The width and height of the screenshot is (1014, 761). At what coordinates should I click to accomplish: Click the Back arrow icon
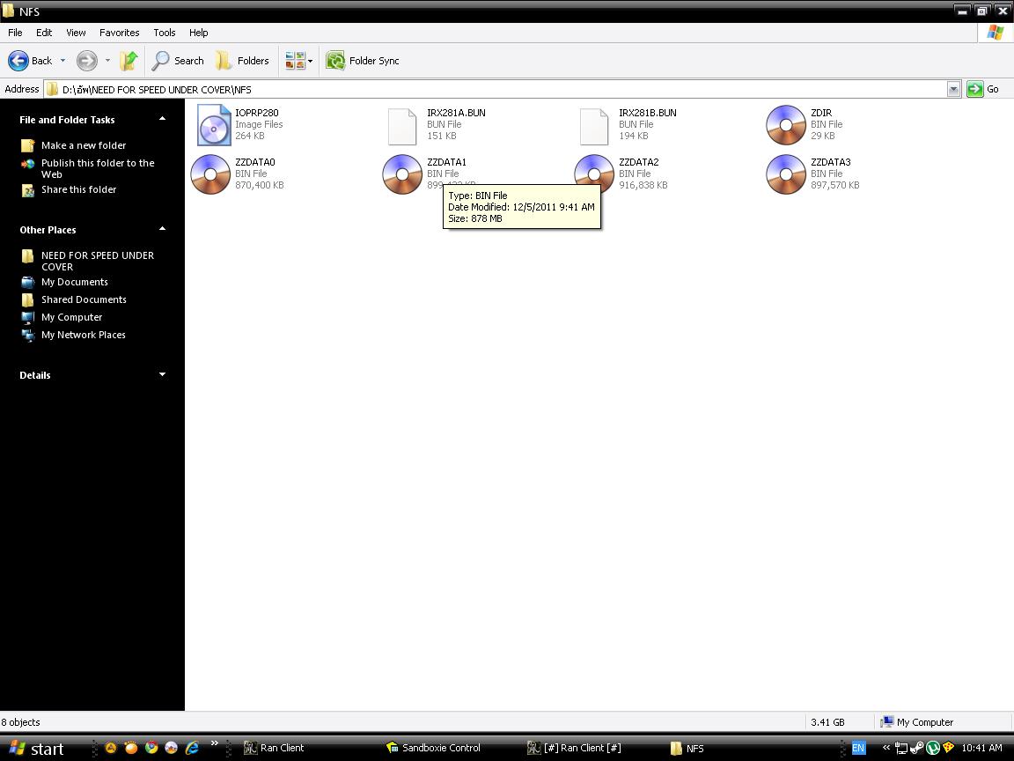(x=18, y=61)
